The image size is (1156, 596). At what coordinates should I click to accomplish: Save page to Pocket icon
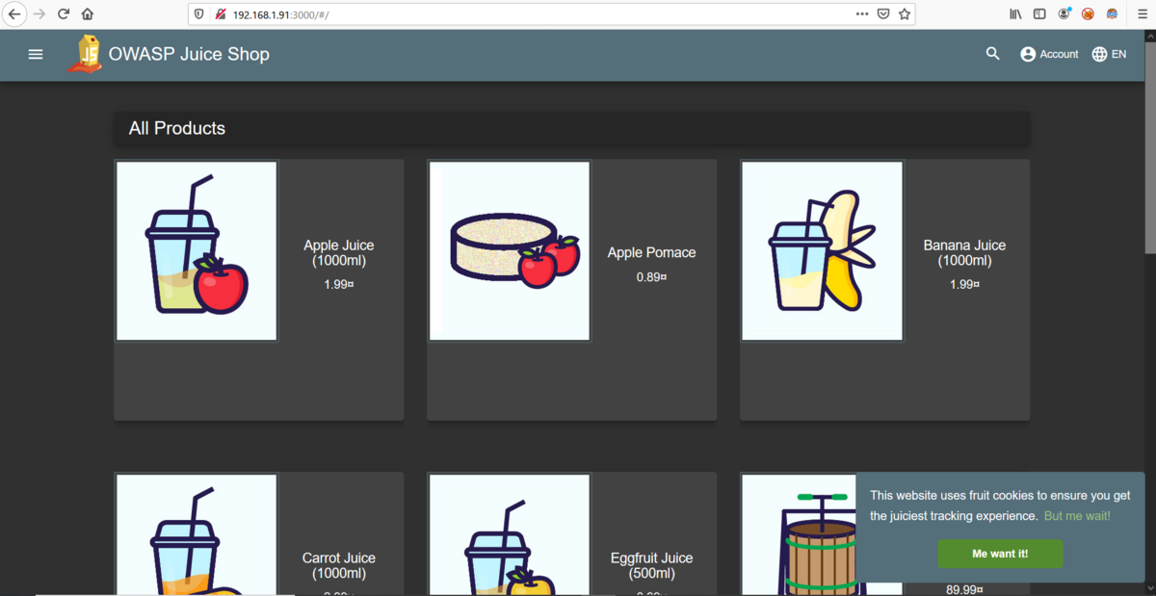[883, 14]
